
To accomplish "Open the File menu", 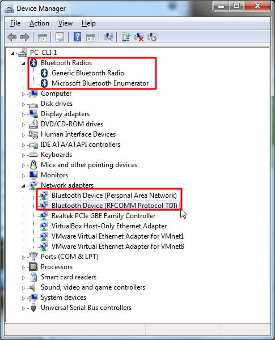I will click(15, 23).
